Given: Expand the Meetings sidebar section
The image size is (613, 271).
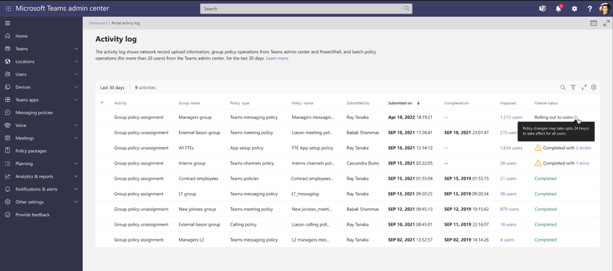Looking at the screenshot, I should (76, 138).
